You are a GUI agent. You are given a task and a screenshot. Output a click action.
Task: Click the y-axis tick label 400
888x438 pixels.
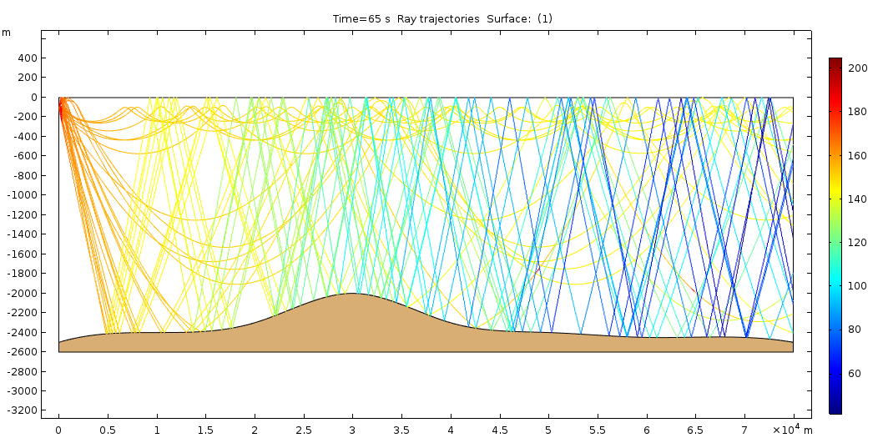tap(29, 58)
